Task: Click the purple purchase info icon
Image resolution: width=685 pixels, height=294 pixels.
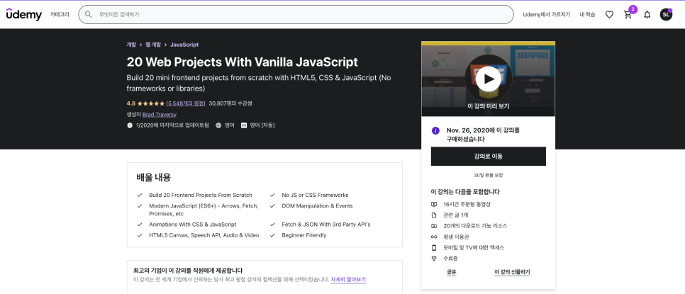Action: (x=435, y=130)
